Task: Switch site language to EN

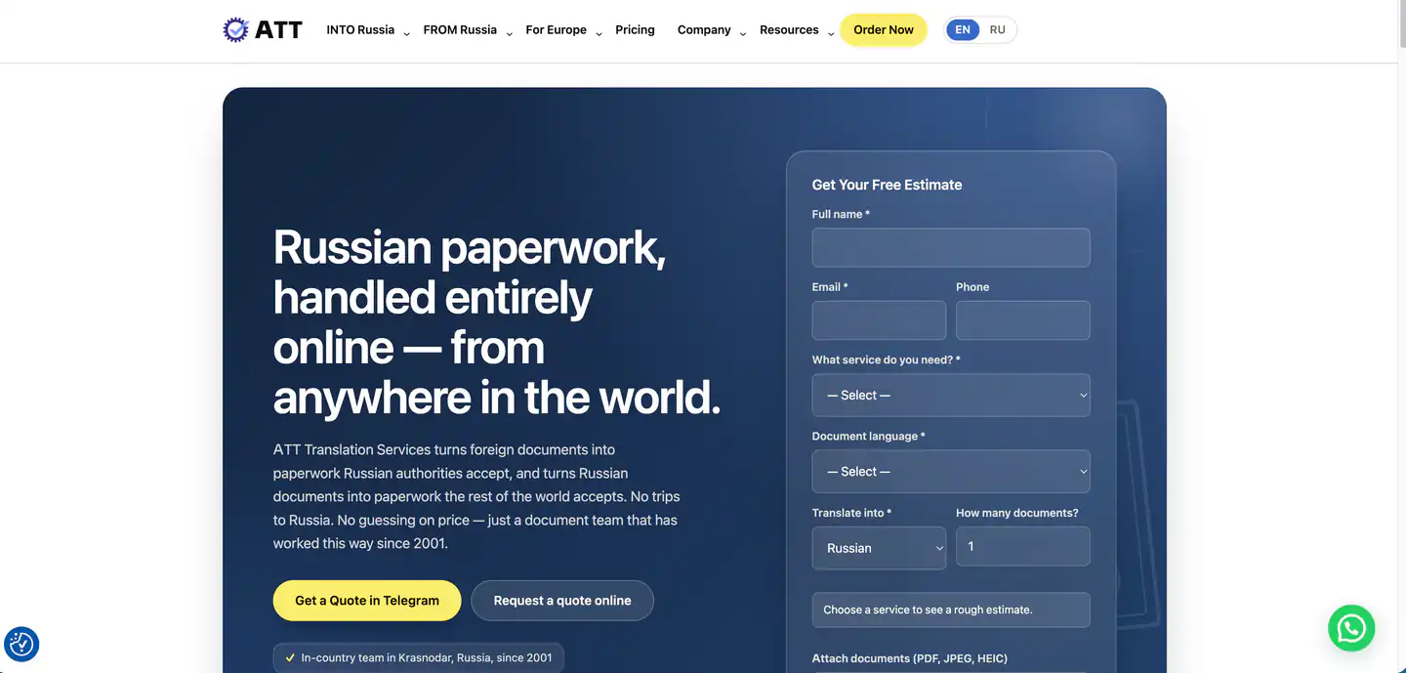Action: [963, 30]
